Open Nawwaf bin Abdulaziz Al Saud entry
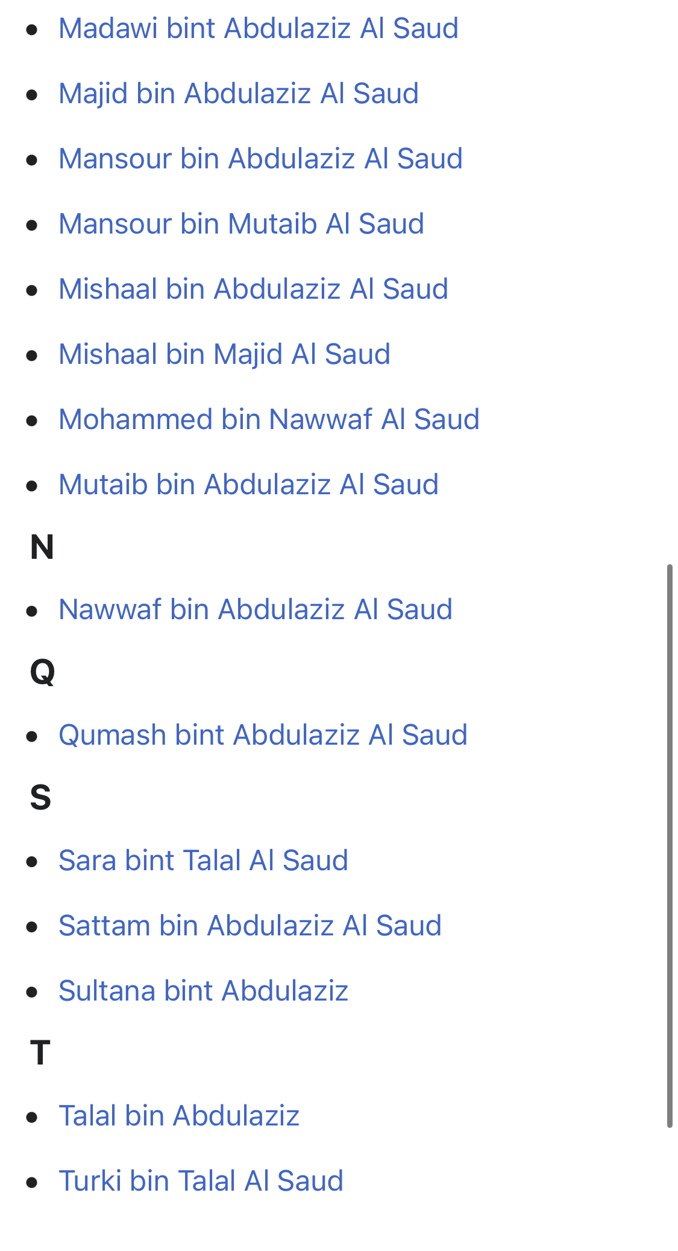 tap(256, 610)
